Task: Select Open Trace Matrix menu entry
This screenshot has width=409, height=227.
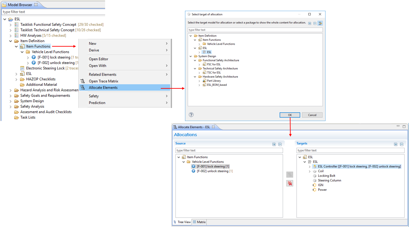Action: point(124,81)
